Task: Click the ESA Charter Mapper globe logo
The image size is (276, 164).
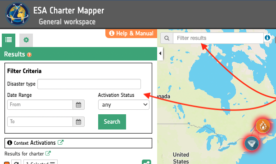Action: click(18, 14)
